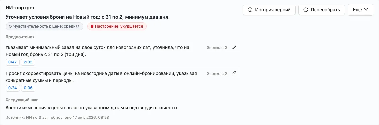379x125 pixels.
Task: Expand the Ещё dropdown menu
Action: point(360,10)
